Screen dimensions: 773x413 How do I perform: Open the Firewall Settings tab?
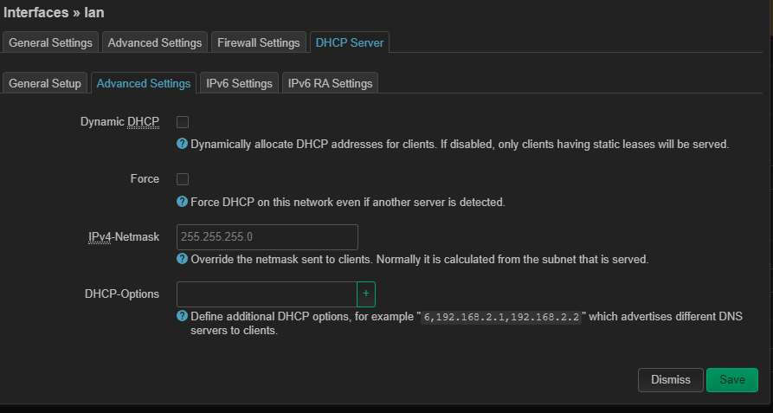[258, 42]
